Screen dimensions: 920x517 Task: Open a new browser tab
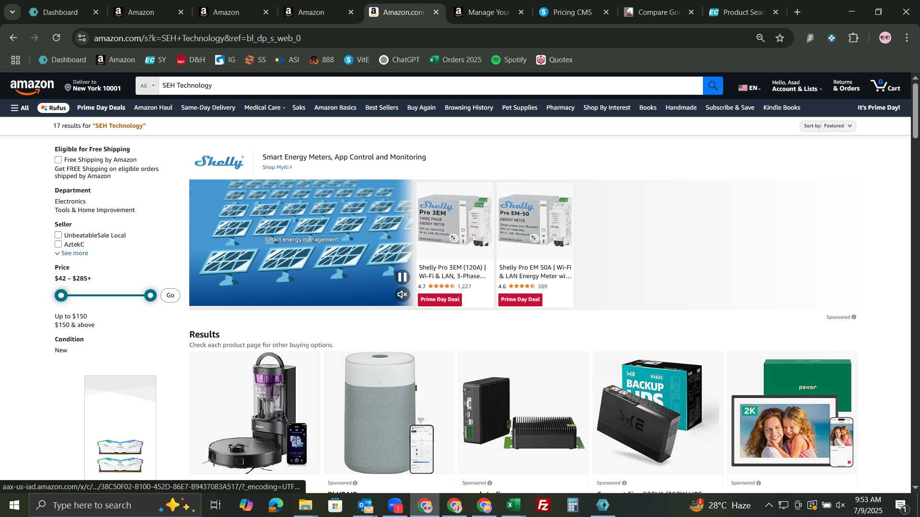797,12
